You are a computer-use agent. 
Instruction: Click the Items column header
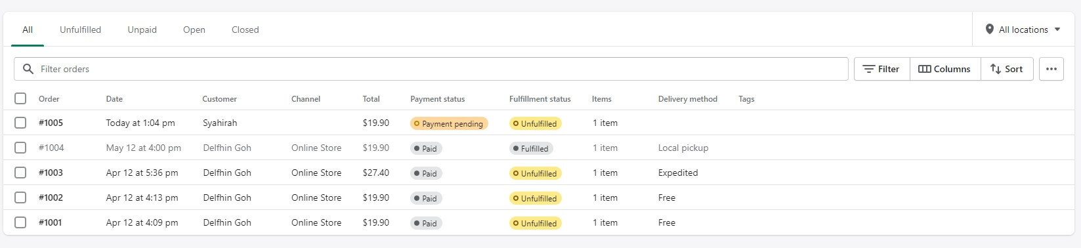[601, 99]
